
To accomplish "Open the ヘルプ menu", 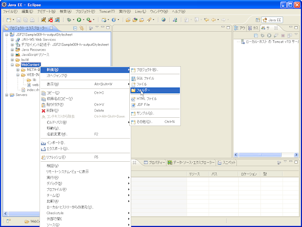I will [x=179, y=11].
